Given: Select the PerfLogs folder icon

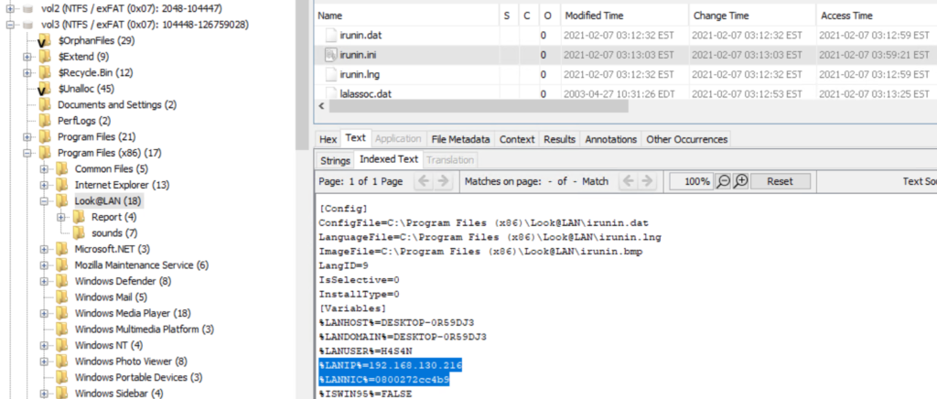Looking at the screenshot, I should pyautogui.click(x=45, y=121).
